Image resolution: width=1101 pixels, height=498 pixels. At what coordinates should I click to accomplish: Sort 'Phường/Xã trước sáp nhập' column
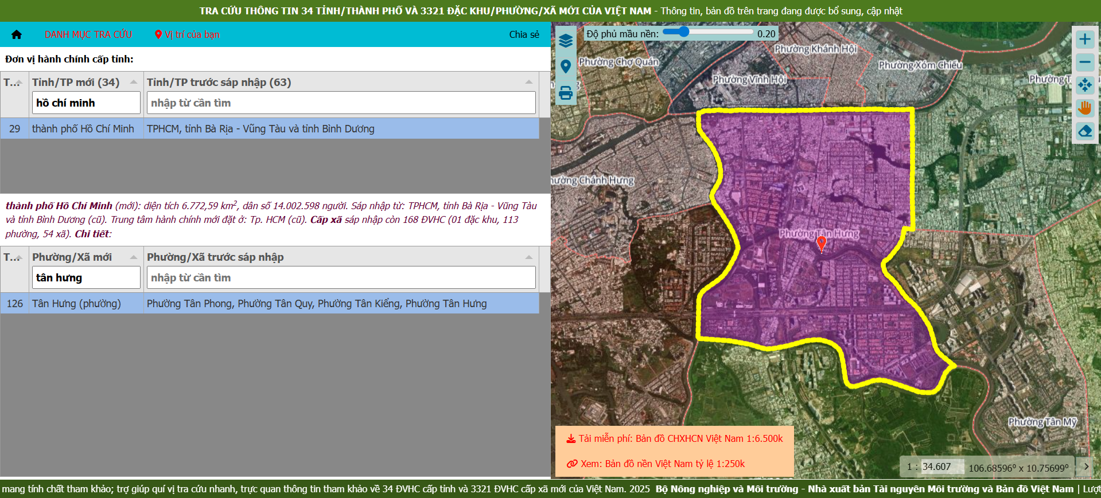tap(528, 257)
